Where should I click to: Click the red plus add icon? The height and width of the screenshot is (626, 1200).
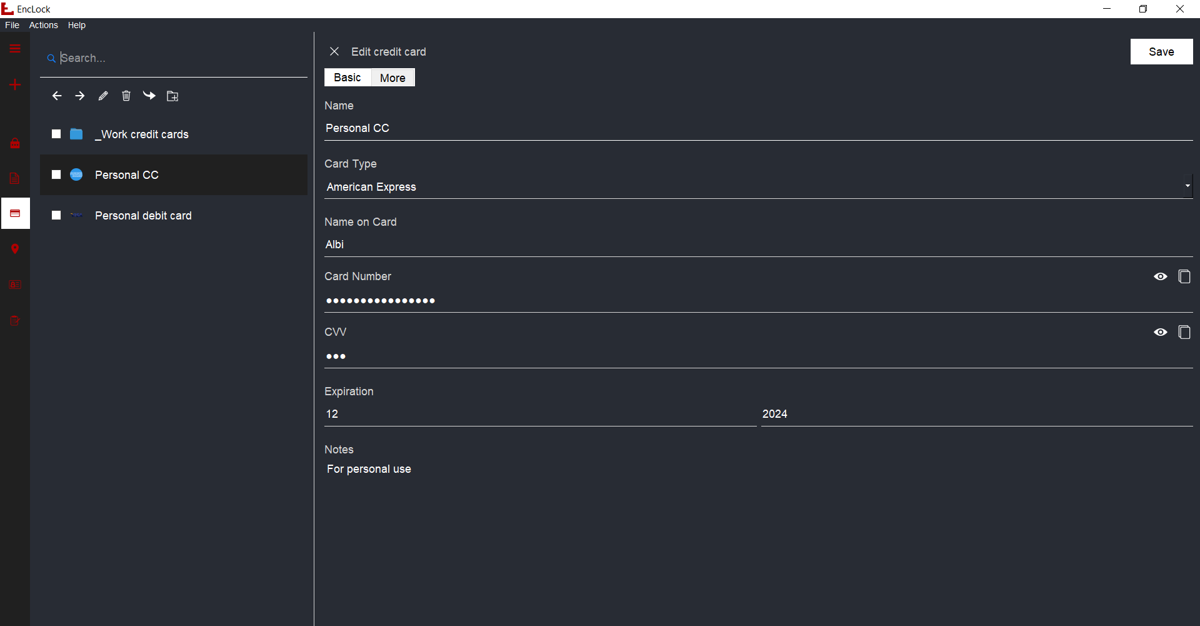pyautogui.click(x=15, y=84)
